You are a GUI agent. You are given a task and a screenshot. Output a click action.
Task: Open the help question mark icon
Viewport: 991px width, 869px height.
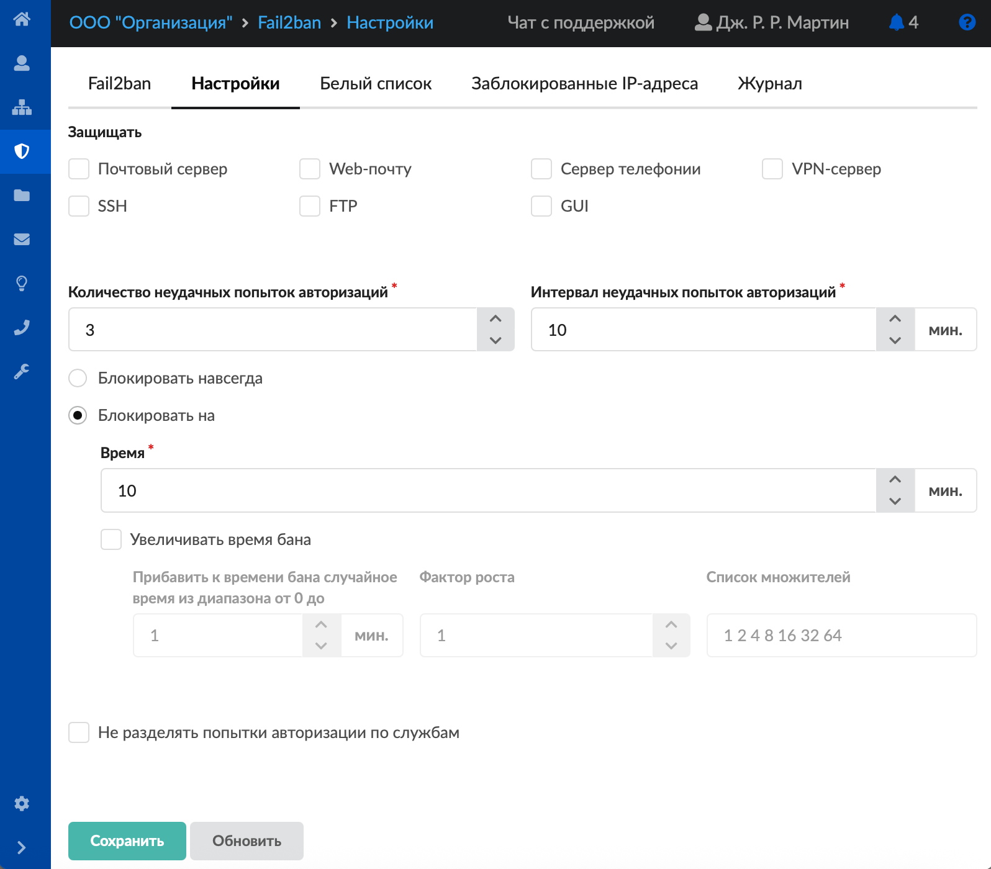pyautogui.click(x=967, y=23)
